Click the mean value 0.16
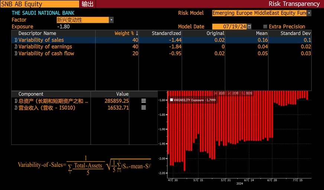Image resolution: width=324 pixels, height=190 pixels. click(263, 40)
